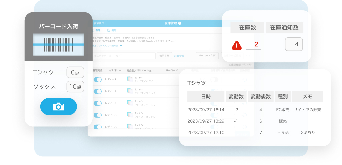Toggle management switch for Sサイズ/ブラック row
This screenshot has height=165, width=342.
click(x=98, y=91)
